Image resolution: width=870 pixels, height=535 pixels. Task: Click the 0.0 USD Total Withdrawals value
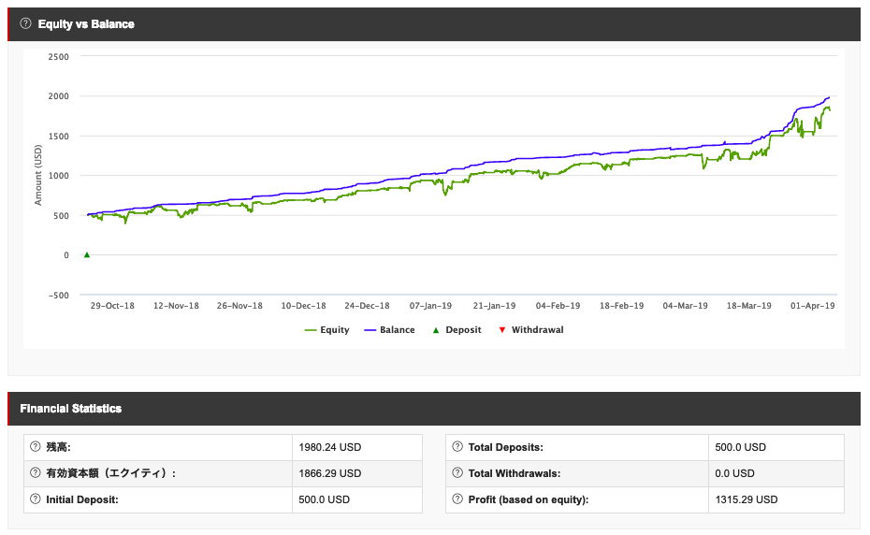734,473
